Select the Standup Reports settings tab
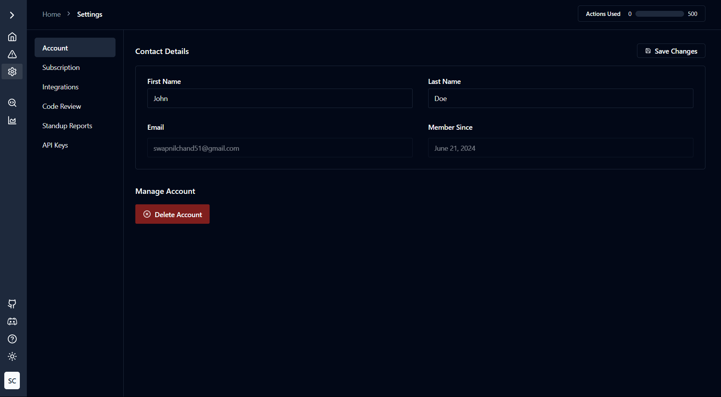The image size is (721, 397). 75,126
